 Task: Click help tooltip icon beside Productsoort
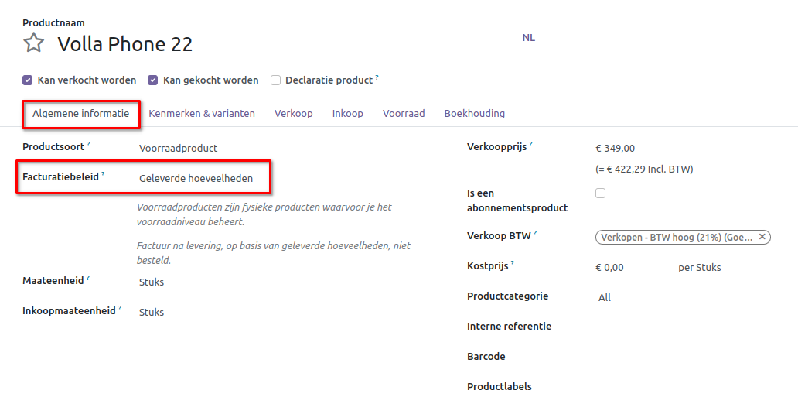click(88, 144)
